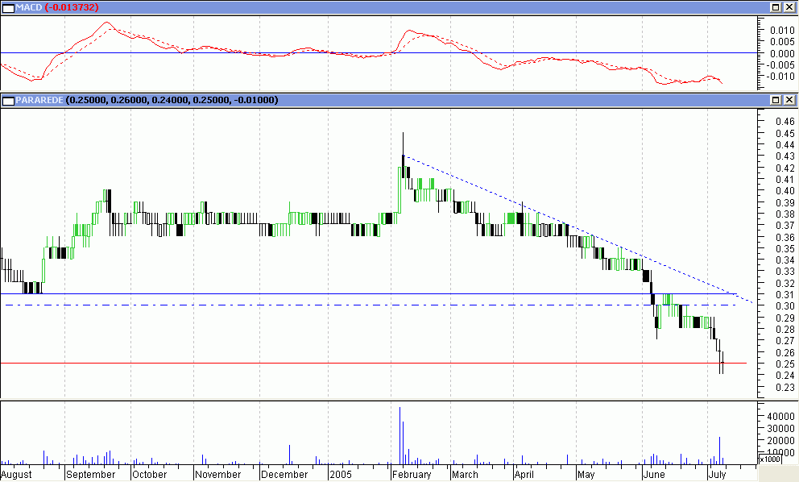Click the 0.25 price axis value

coord(785,364)
